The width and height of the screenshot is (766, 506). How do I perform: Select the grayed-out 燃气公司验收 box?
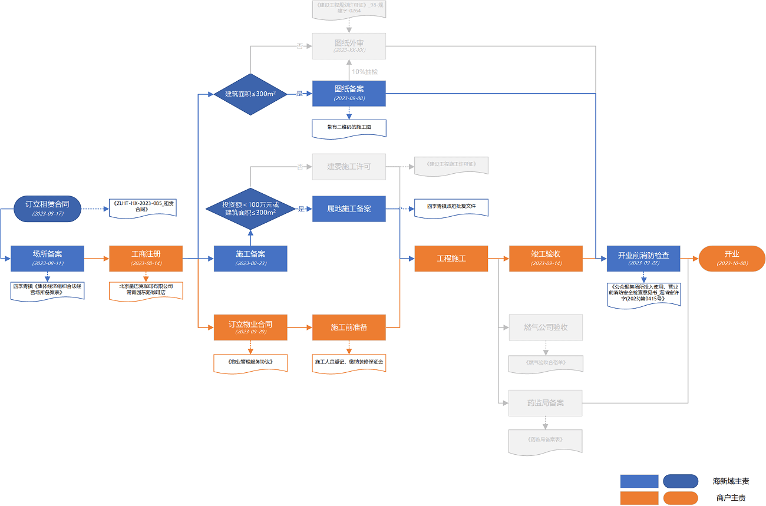[546, 328]
